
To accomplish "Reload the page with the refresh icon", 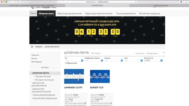I will coord(136,2).
